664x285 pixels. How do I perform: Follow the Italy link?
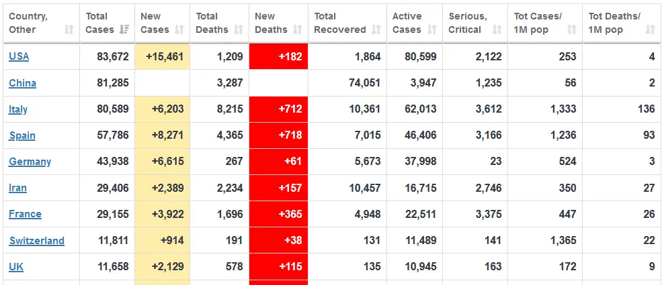pos(18,109)
